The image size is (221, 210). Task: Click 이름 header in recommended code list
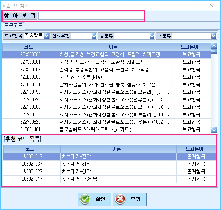(x=118, y=149)
